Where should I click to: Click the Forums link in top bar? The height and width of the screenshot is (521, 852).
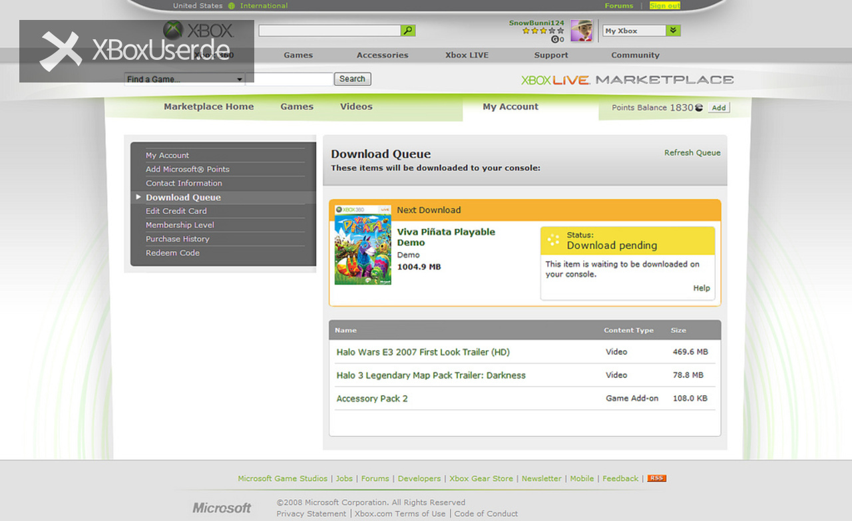[x=619, y=6]
